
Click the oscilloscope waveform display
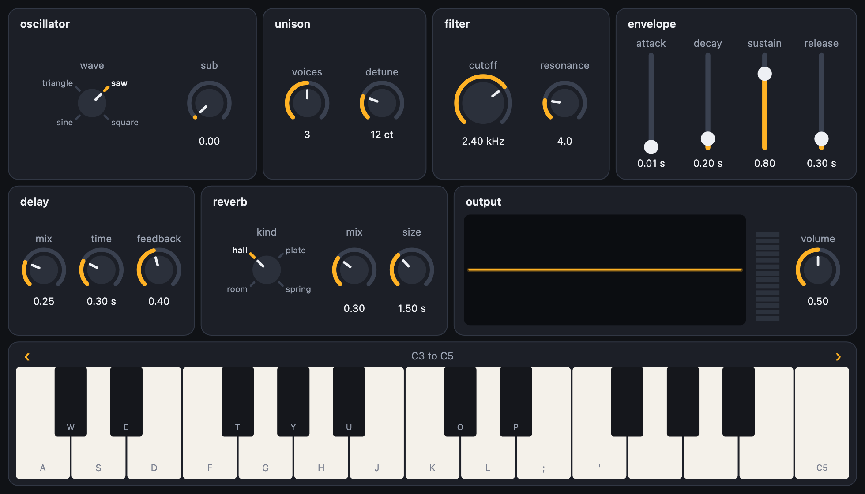pyautogui.click(x=605, y=270)
